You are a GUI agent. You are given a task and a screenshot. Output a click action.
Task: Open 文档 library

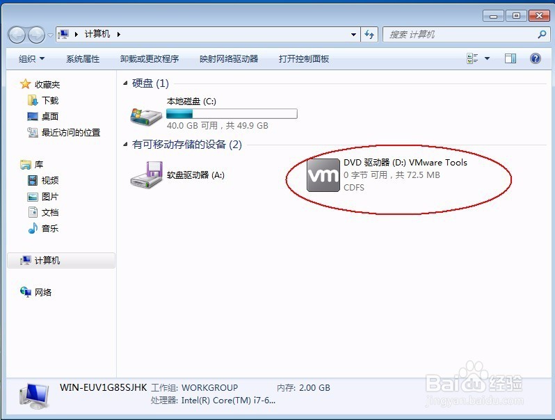(50, 212)
